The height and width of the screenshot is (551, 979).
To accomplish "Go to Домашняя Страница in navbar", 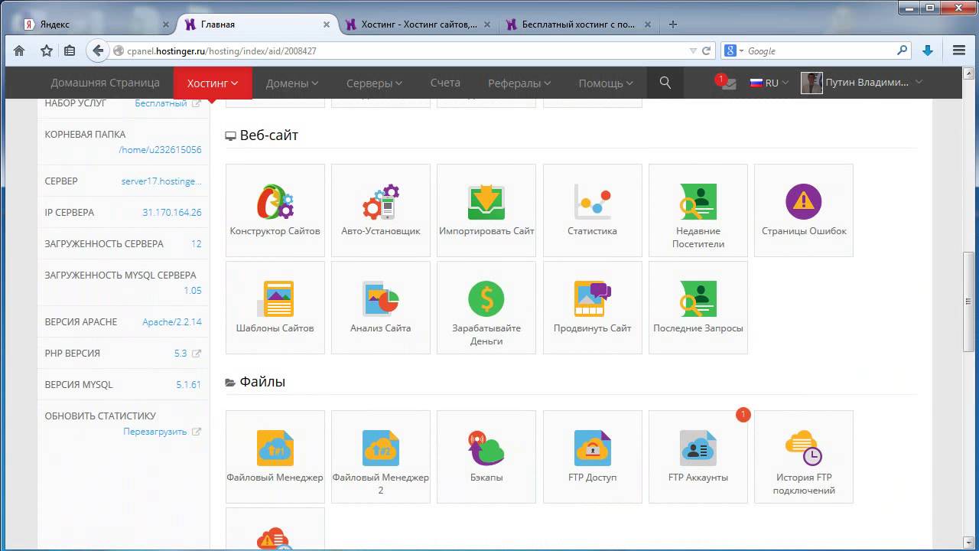I will coord(106,83).
